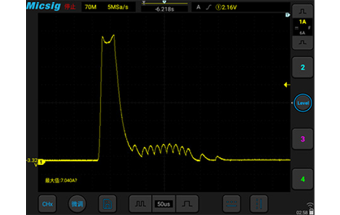The height and width of the screenshot is (215, 340).
Task: Select the -6.218s trigger delay readout
Action: [164, 9]
